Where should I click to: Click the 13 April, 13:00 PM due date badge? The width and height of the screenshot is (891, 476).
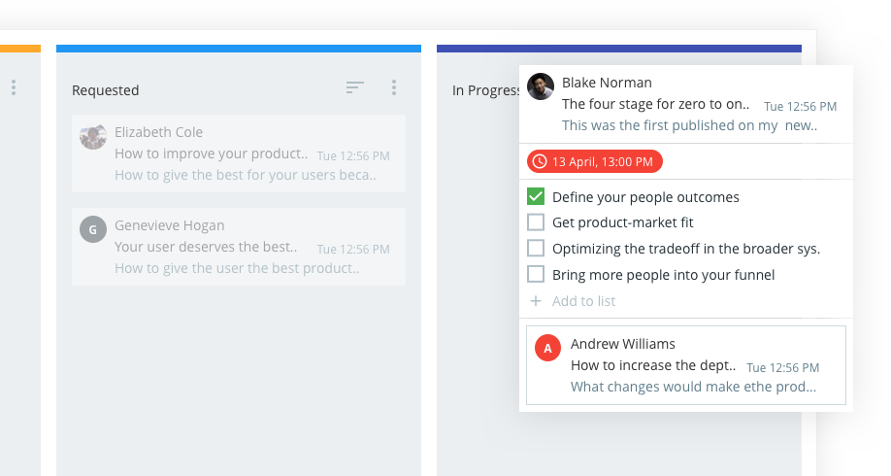coord(595,161)
